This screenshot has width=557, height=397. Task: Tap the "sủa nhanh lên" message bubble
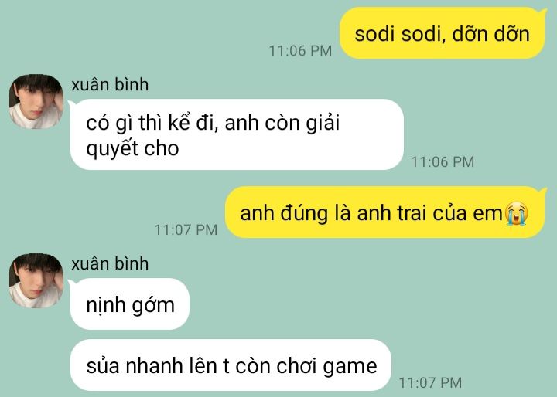point(231,365)
